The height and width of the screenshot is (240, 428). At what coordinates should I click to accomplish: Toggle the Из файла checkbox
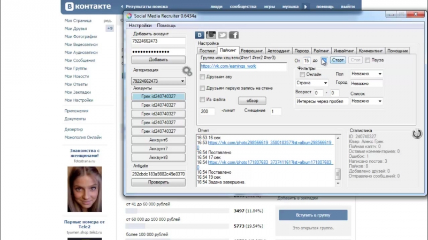[x=202, y=100]
